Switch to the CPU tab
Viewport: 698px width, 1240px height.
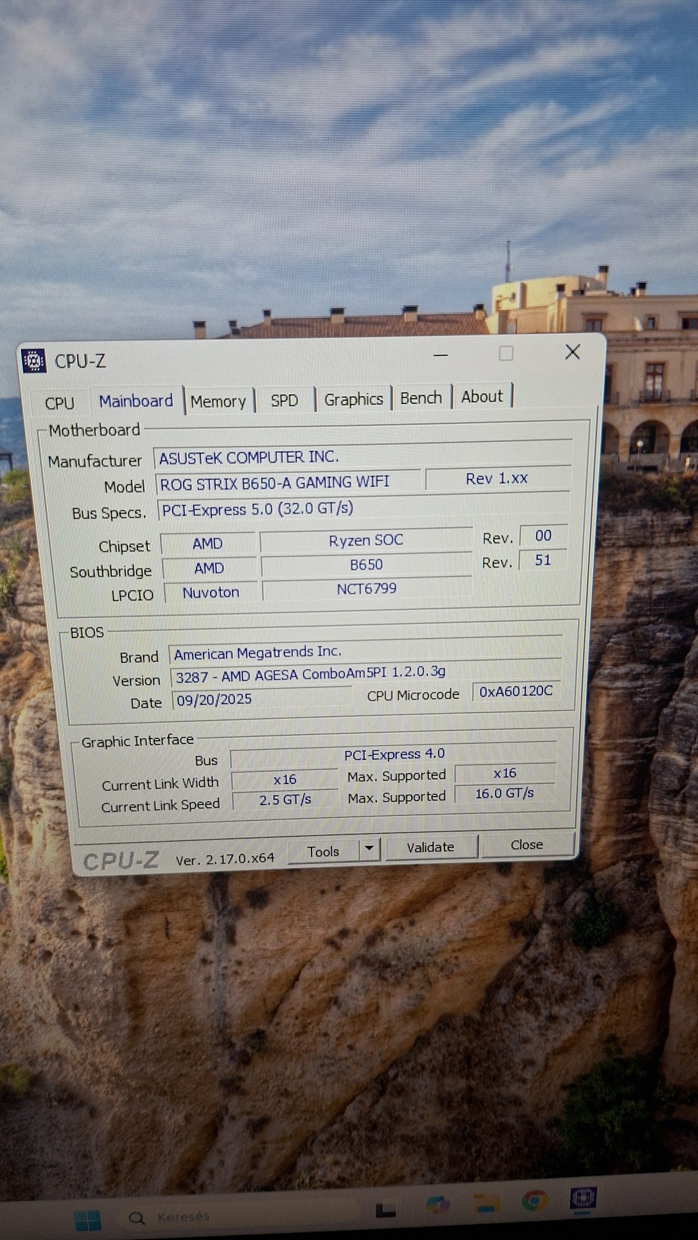click(60, 403)
